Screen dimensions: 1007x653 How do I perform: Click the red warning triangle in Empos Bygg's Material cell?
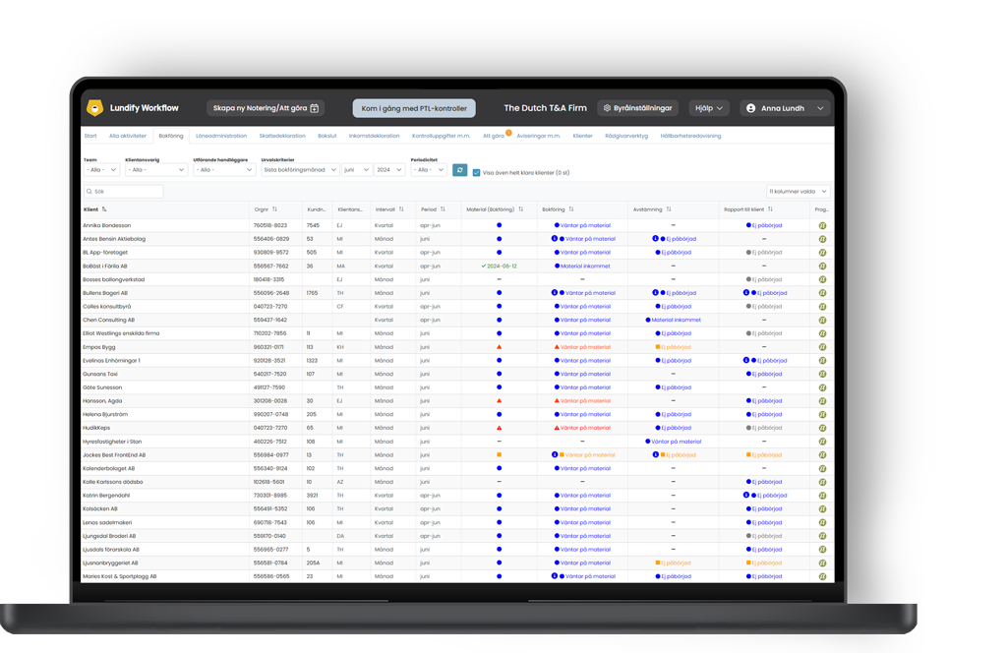click(499, 347)
